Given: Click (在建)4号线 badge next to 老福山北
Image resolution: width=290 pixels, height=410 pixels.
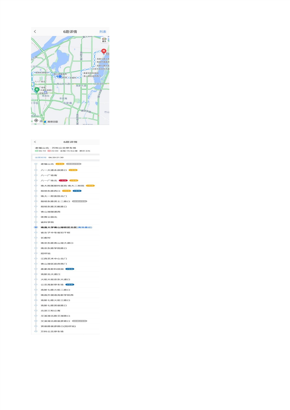Looking at the screenshot, I should 74,164.
